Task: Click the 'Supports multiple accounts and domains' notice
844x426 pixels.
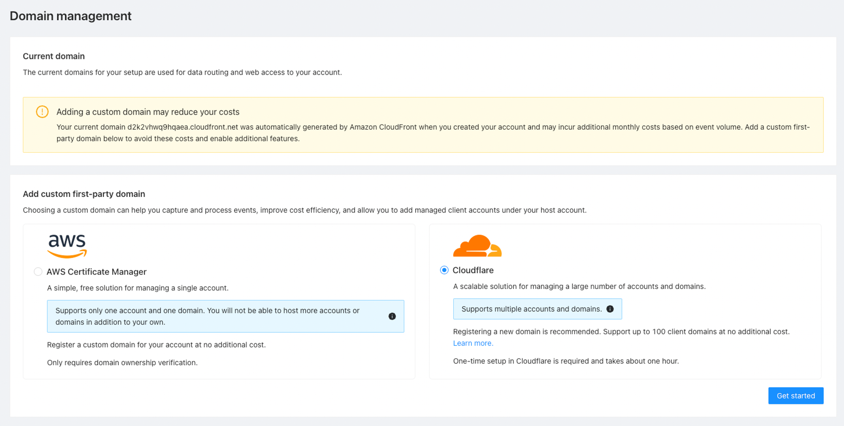Action: click(x=531, y=309)
